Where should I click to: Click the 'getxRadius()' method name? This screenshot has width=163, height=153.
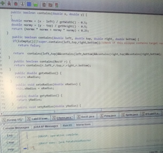tap(48, 73)
